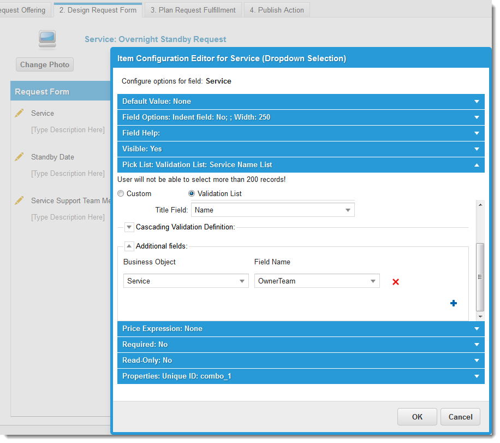The height and width of the screenshot is (443, 500).
Task: Expand the Cascading Validation Definition arrow
Action: click(129, 227)
